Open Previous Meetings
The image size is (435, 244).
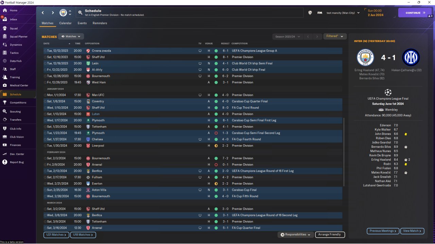(383, 231)
